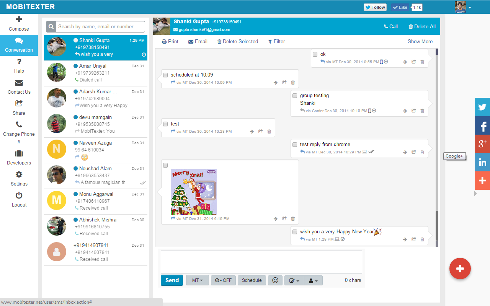
Task: Click the Schedule button
Action: 252,280
